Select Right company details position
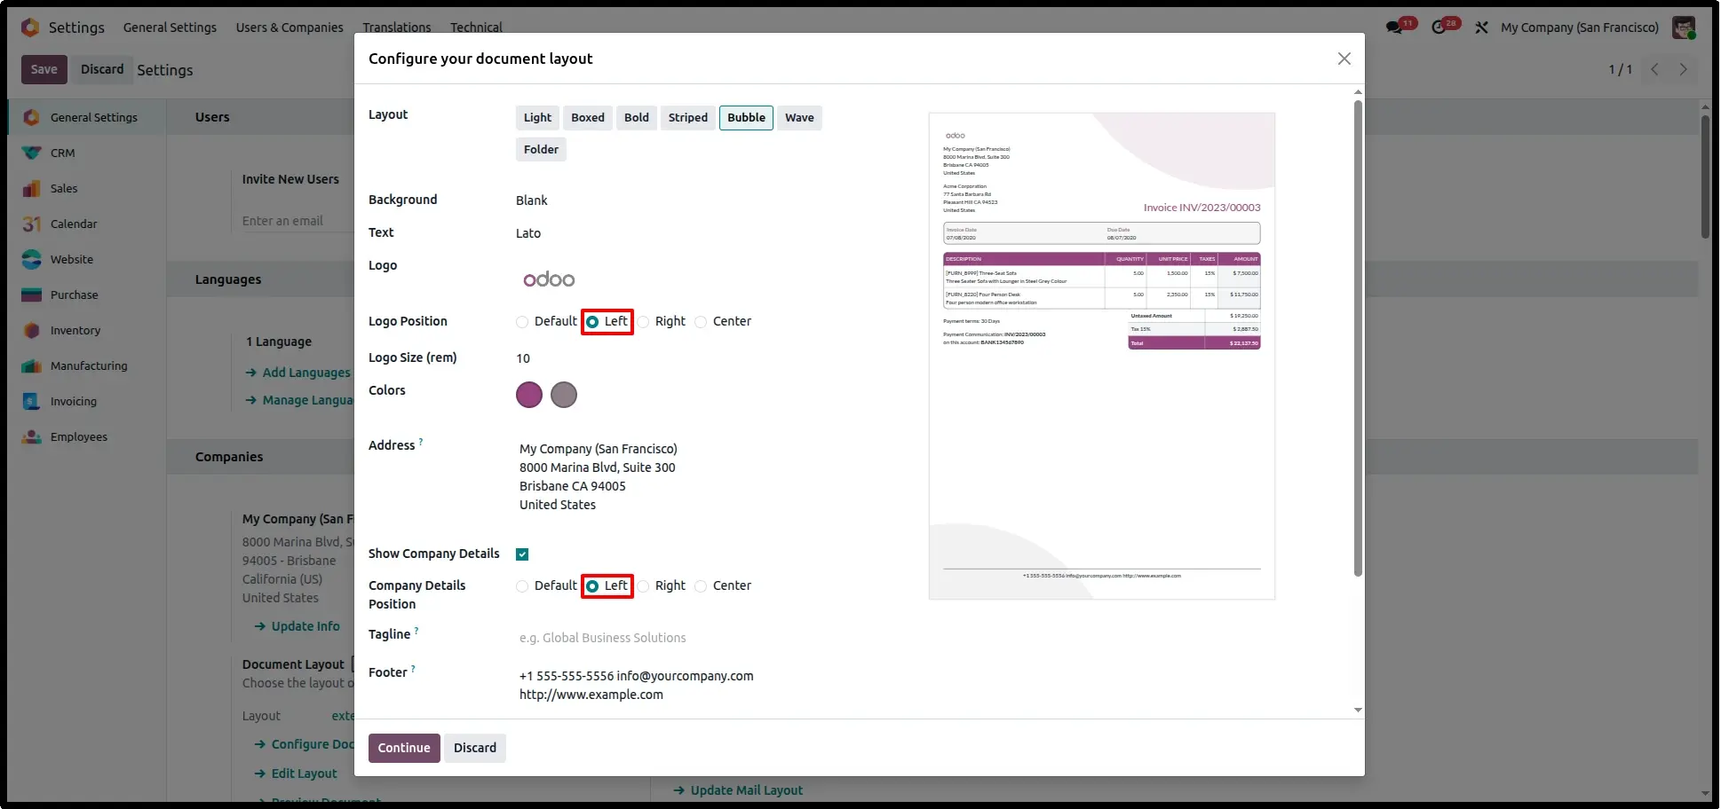This screenshot has height=809, width=1721. (x=643, y=586)
